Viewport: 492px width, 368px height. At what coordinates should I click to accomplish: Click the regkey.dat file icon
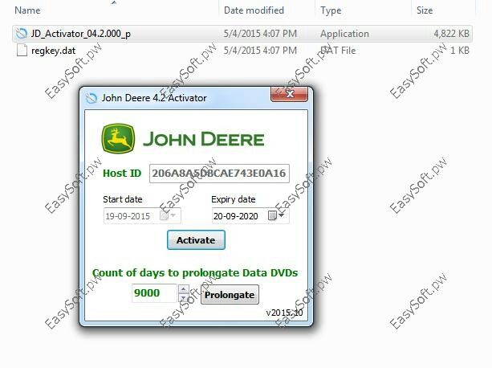[22, 51]
